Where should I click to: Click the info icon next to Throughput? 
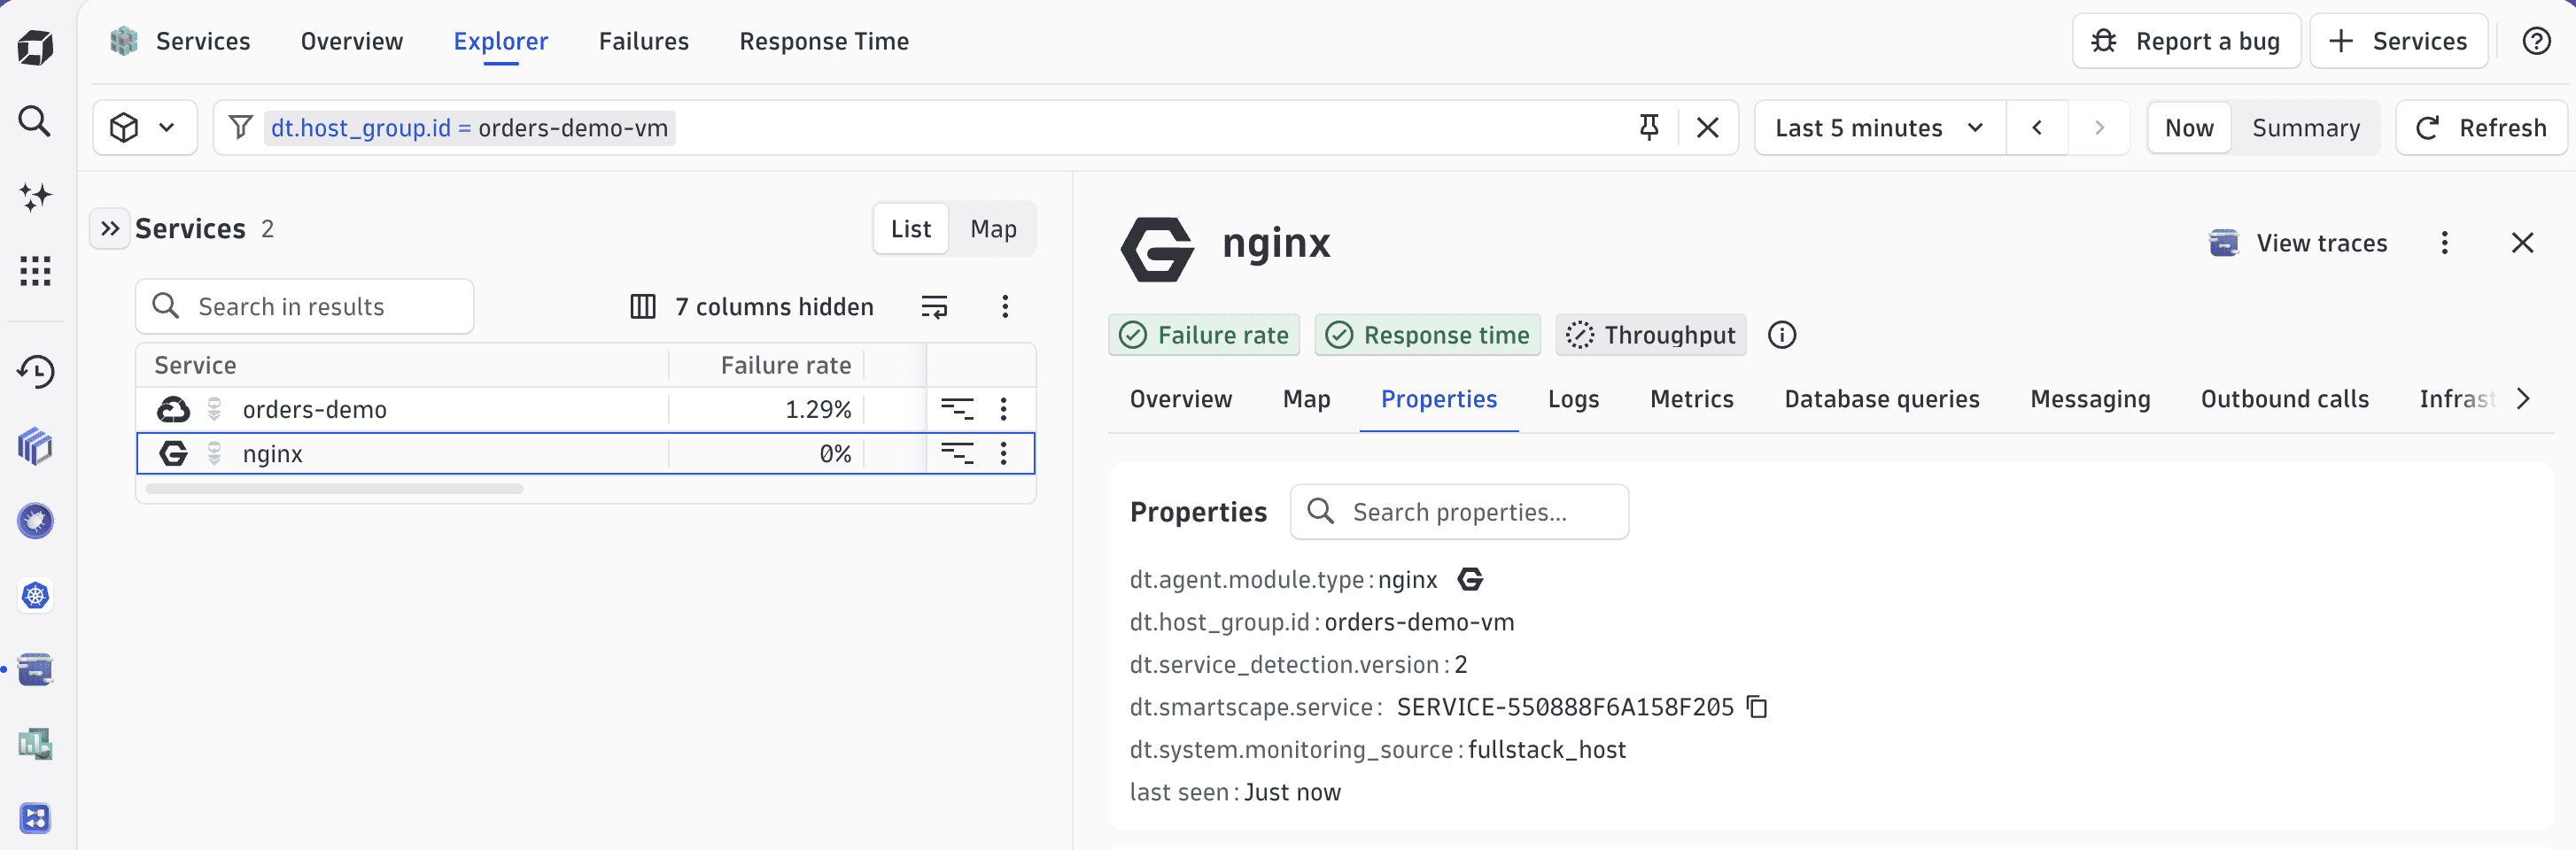click(1782, 335)
